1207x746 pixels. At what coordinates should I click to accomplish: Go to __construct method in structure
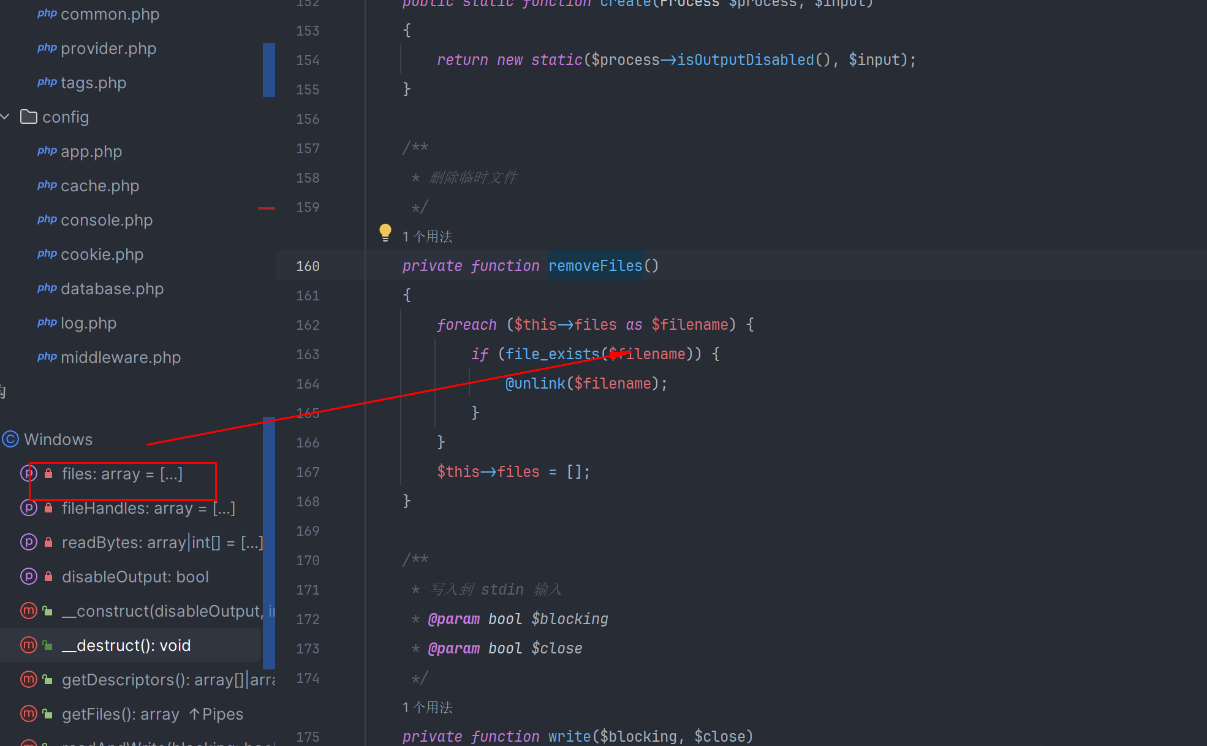[x=168, y=611]
